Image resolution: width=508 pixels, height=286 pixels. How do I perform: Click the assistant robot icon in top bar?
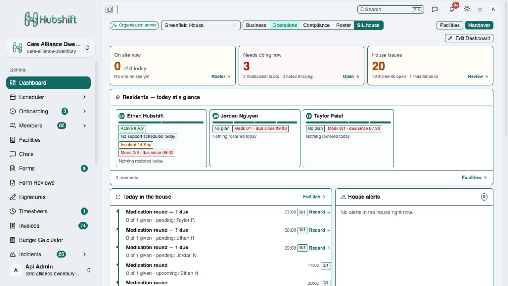480,9
